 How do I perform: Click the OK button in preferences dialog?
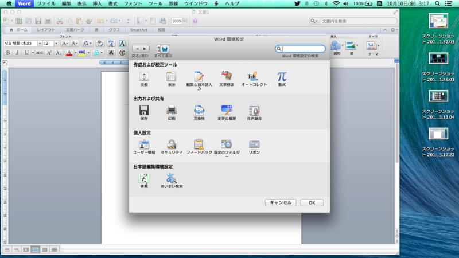(x=312, y=202)
